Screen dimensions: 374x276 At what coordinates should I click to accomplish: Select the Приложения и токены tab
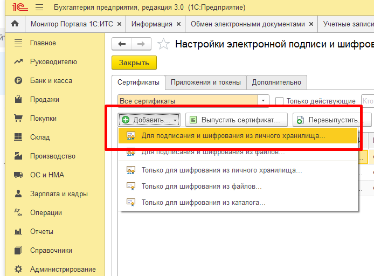pyautogui.click(x=206, y=82)
